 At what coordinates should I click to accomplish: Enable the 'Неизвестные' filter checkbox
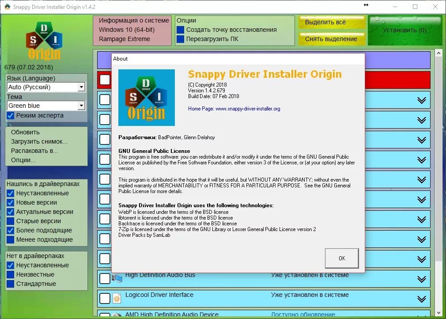tap(11, 275)
